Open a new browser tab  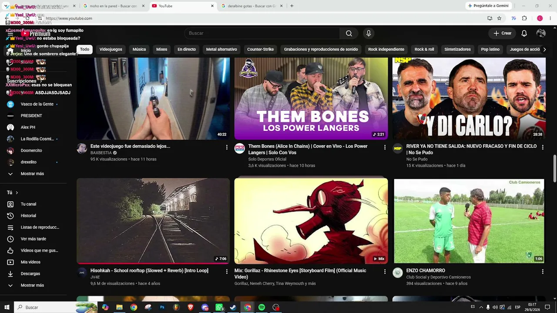click(x=292, y=6)
